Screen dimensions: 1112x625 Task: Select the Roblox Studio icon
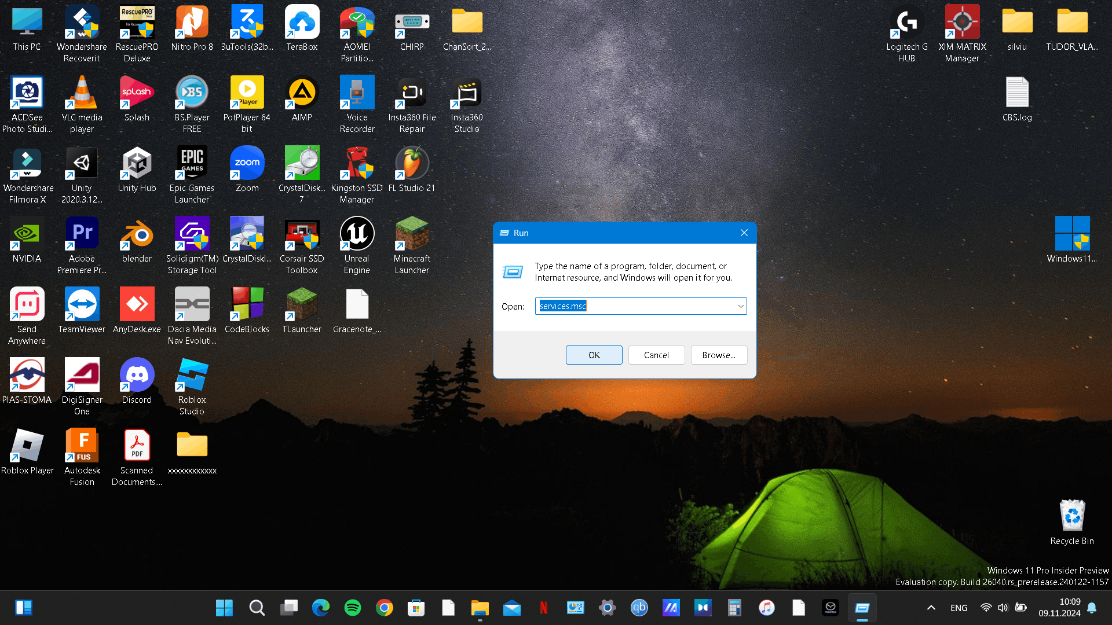click(x=192, y=387)
